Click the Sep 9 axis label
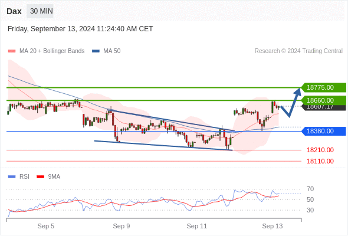This screenshot has height=236, width=348. pyautogui.click(x=122, y=226)
